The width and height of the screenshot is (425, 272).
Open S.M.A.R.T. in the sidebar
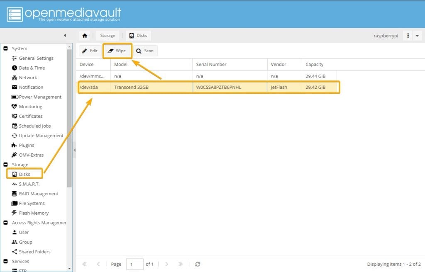click(29, 184)
